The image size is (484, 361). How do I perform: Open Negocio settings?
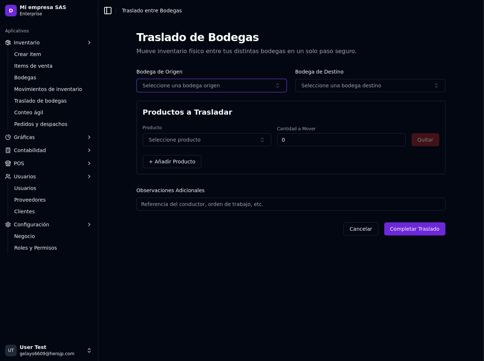(x=24, y=236)
